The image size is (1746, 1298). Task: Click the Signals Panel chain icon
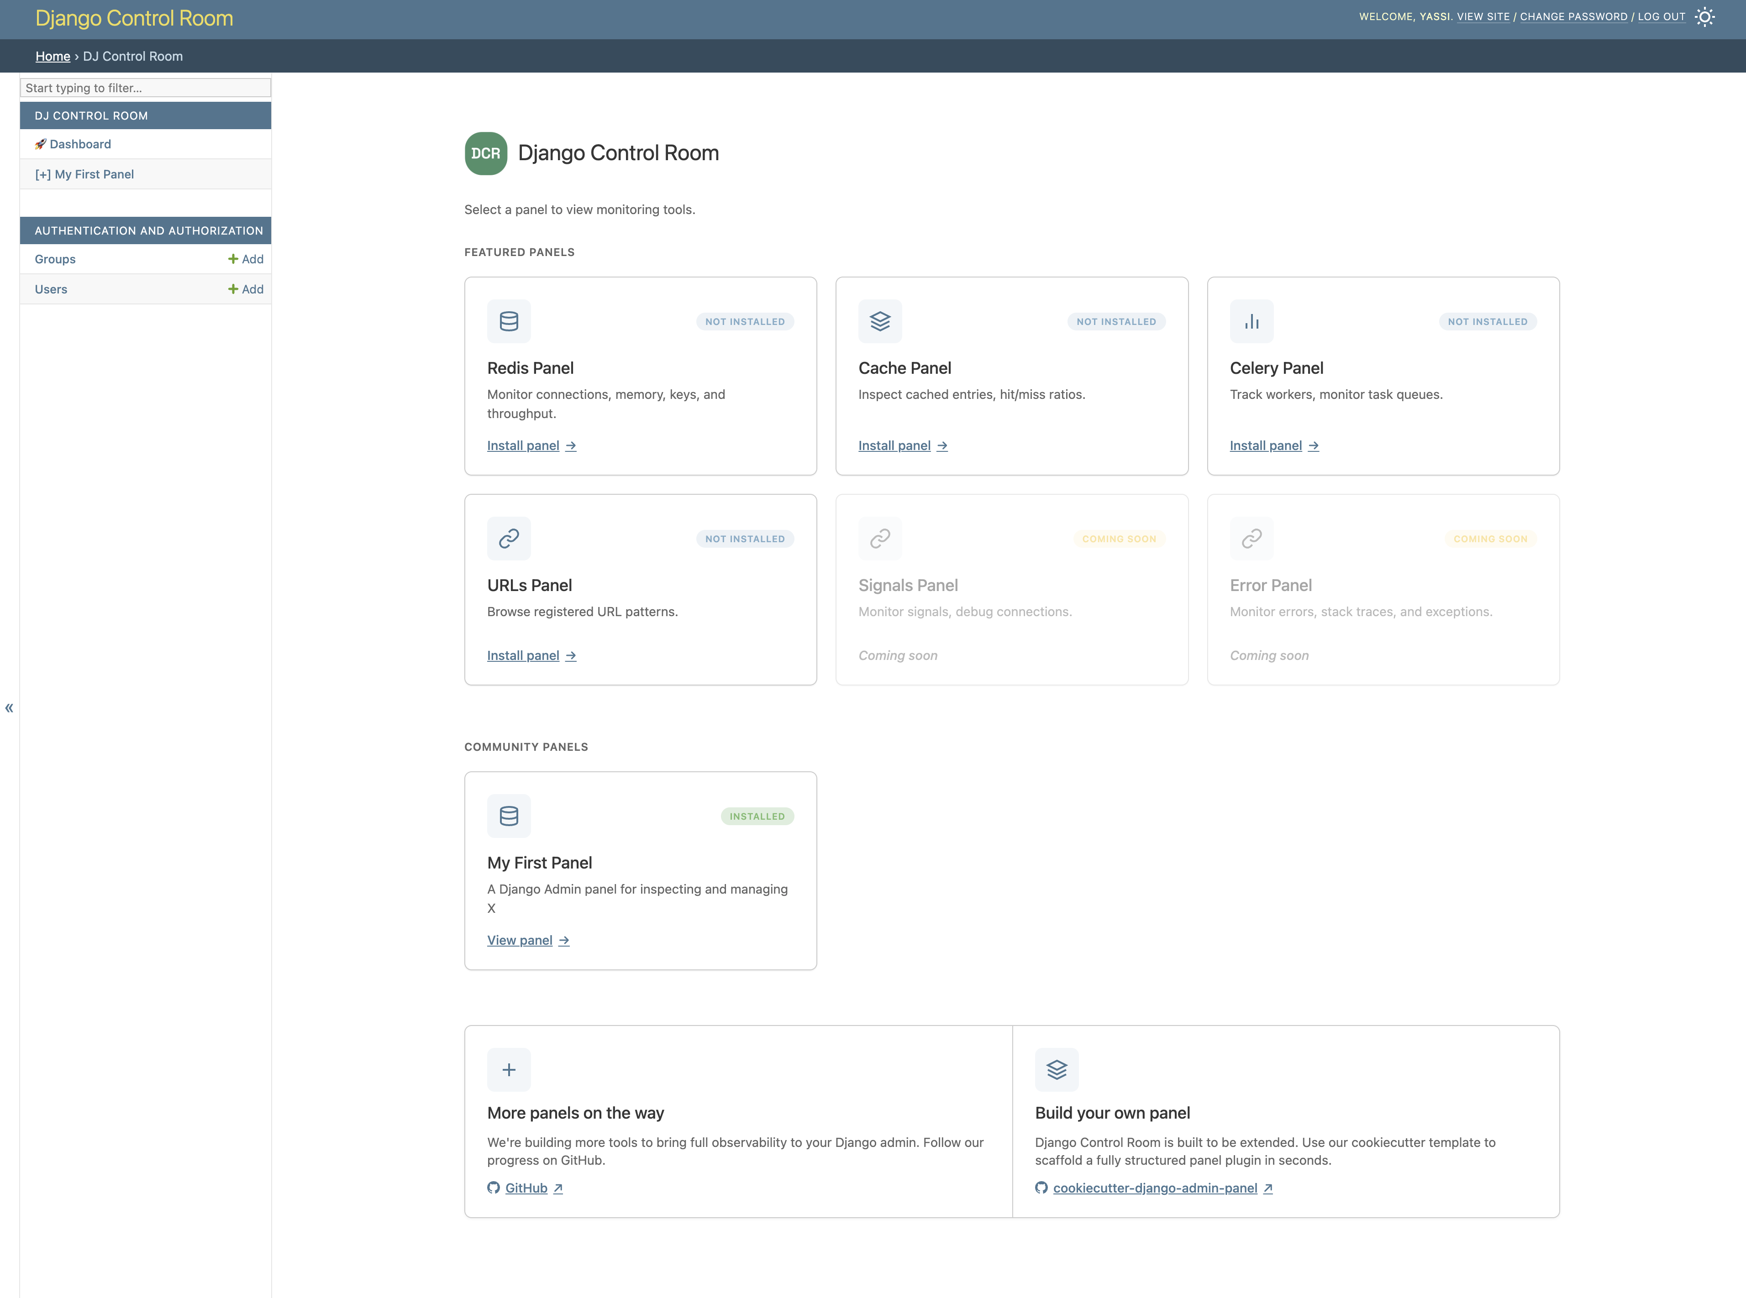point(880,538)
